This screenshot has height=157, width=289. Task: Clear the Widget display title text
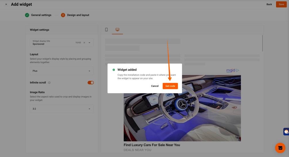[84, 43]
